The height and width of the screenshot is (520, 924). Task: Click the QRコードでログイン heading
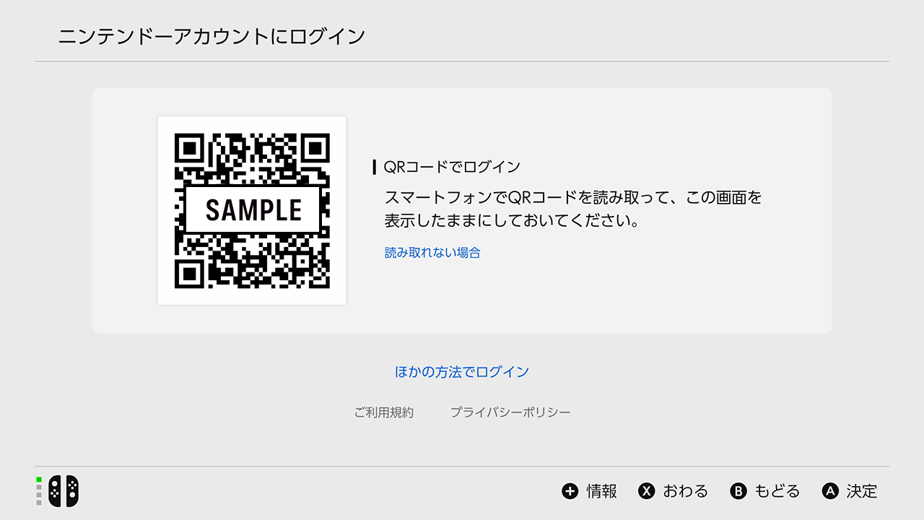pos(452,167)
